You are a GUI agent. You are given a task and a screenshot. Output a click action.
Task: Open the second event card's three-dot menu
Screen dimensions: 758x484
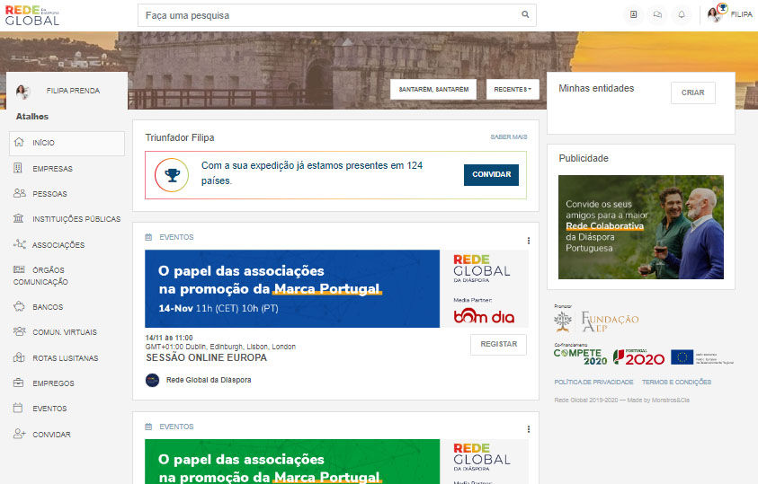click(529, 429)
